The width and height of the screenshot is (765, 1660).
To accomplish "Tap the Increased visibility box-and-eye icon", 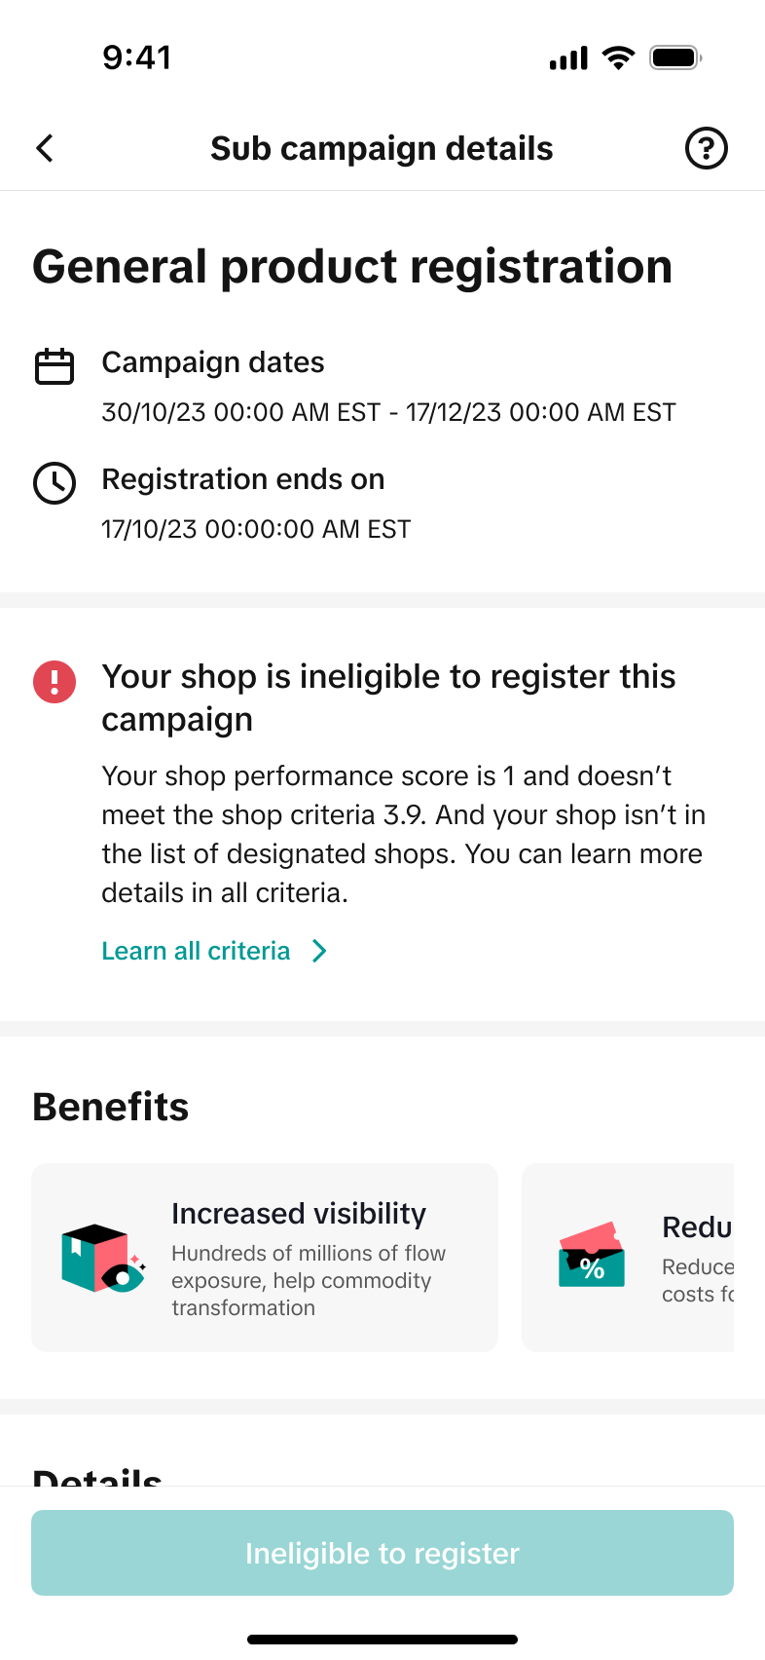I will pos(103,1258).
